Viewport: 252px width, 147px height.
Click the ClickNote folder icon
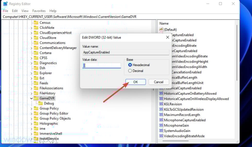point(36,28)
